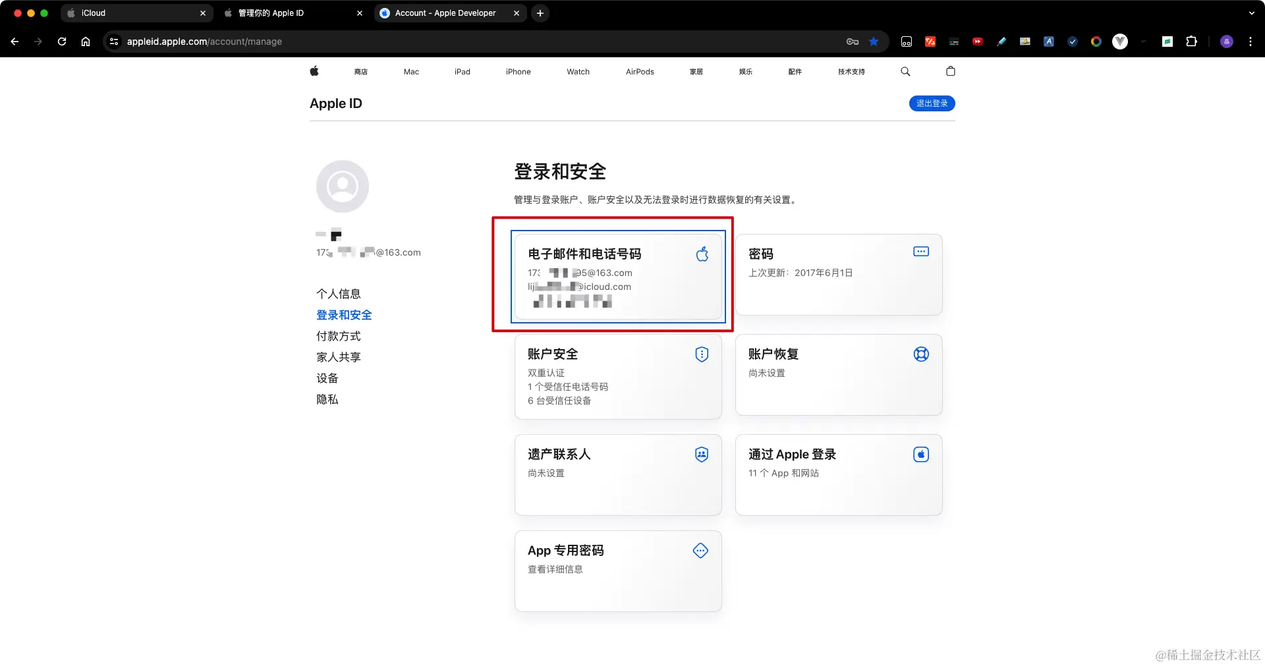This screenshot has height=666, width=1265.
Task: Open the 账户恢复 card title
Action: click(773, 354)
